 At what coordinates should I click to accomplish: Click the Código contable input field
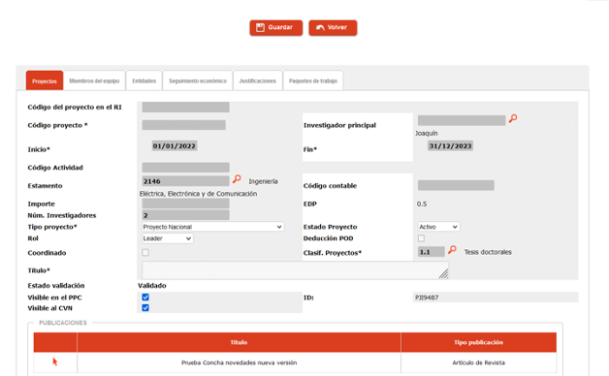[x=456, y=185]
